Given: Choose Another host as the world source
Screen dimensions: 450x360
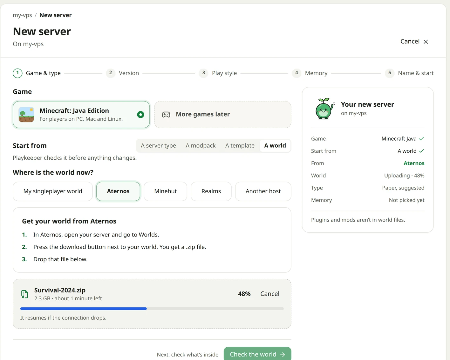Looking at the screenshot, I should point(263,191).
